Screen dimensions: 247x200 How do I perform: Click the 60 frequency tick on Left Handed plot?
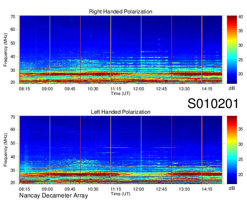pyautogui.click(x=13, y=129)
